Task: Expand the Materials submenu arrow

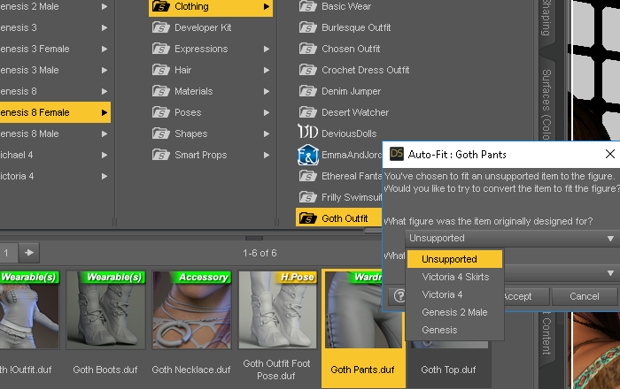Action: point(266,91)
